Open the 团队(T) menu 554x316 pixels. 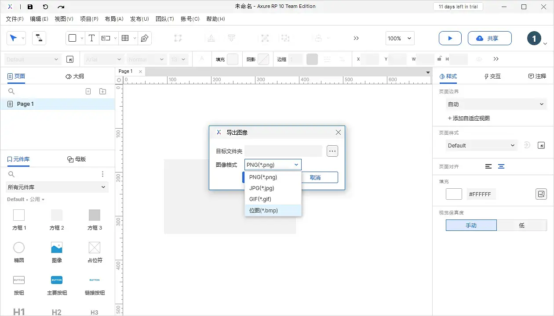[165, 19]
